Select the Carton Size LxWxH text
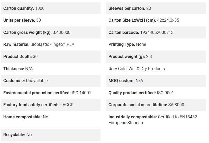This screenshot has height=143, width=209. [144, 20]
